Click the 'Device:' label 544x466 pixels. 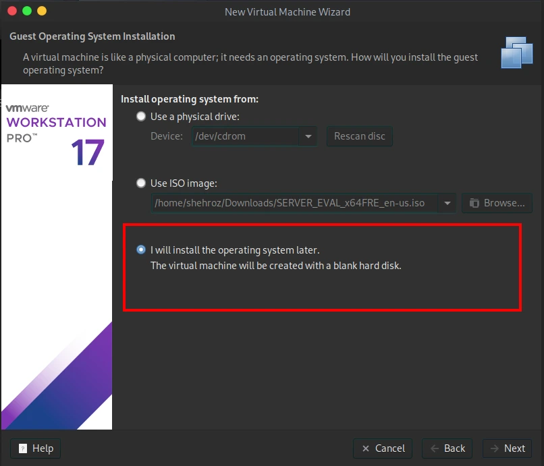point(167,136)
